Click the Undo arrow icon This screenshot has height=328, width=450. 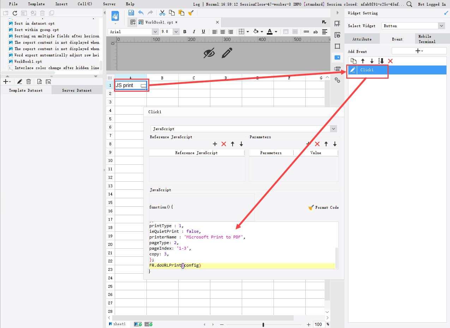point(140,12)
